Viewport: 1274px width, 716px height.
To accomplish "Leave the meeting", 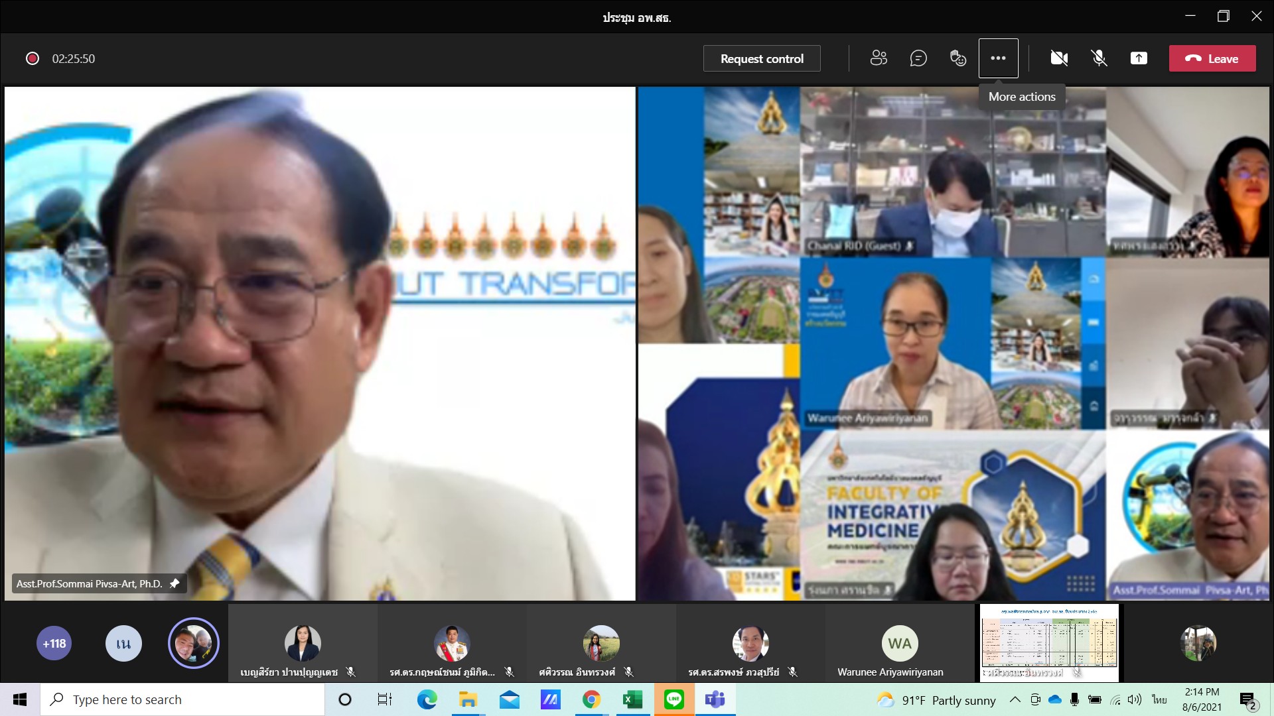I will coord(1212,58).
